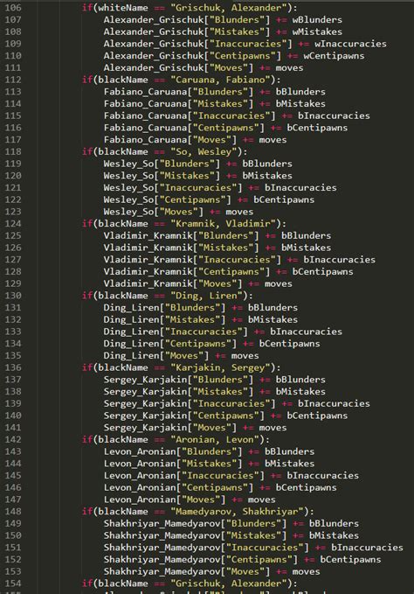The width and height of the screenshot is (414, 594).
Task: Click the if keyword on line 130
Action: pos(87,296)
